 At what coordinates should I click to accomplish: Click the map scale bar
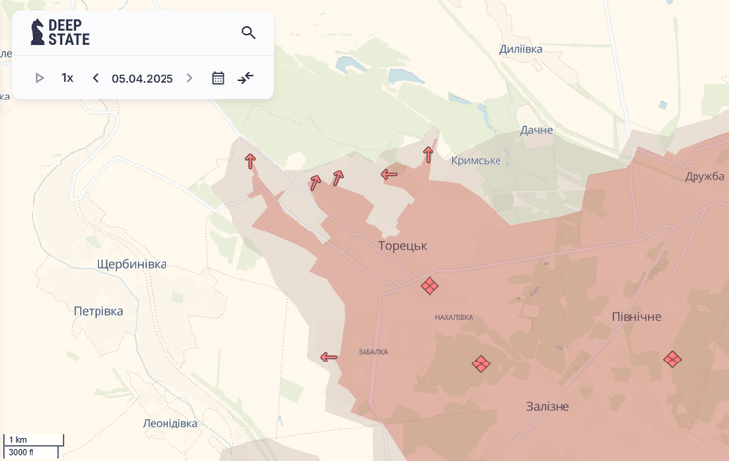pos(33,446)
